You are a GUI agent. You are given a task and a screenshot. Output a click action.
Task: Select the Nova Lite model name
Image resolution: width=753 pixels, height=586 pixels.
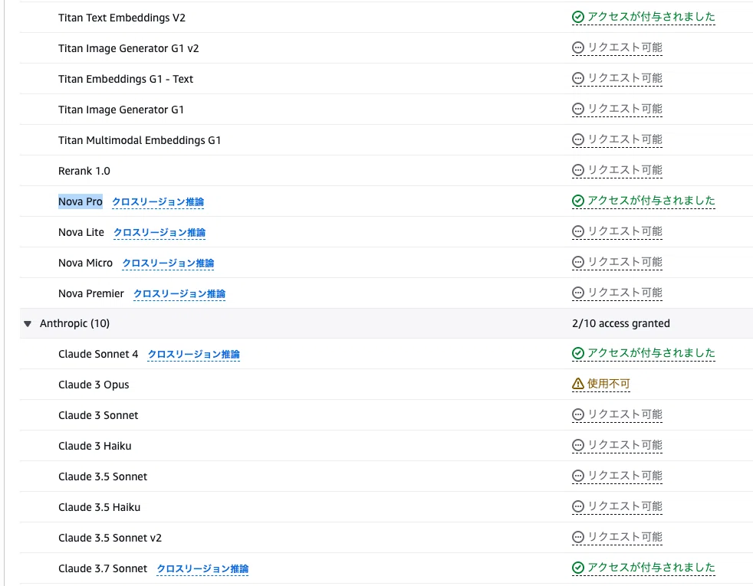81,233
